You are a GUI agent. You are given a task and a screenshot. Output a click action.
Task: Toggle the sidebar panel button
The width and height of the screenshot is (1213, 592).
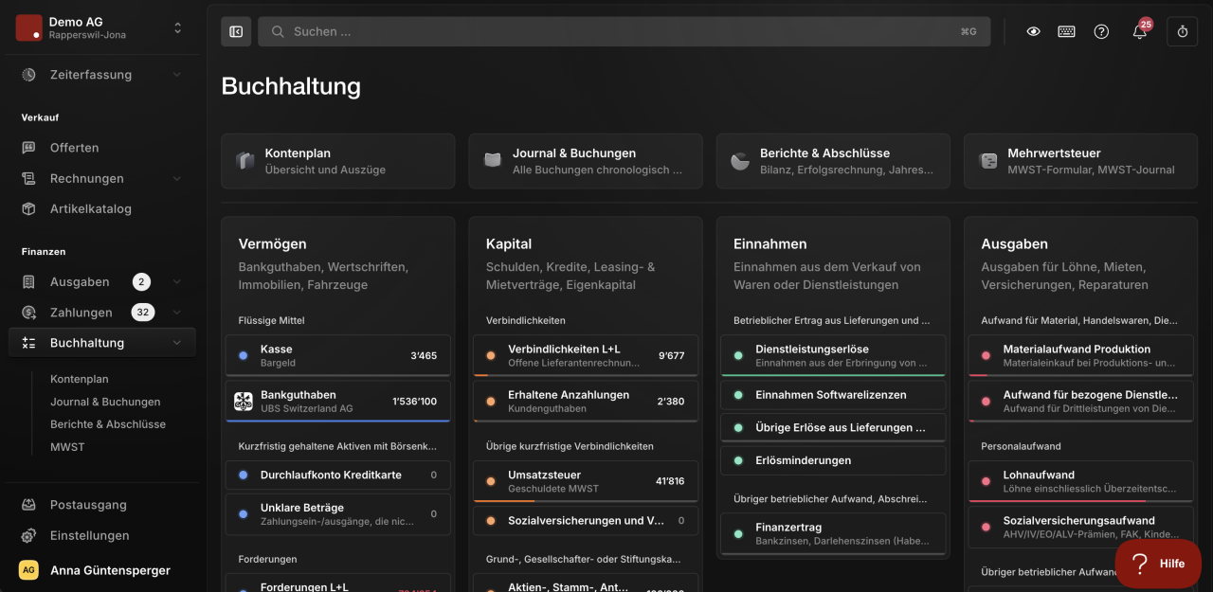[x=236, y=31]
